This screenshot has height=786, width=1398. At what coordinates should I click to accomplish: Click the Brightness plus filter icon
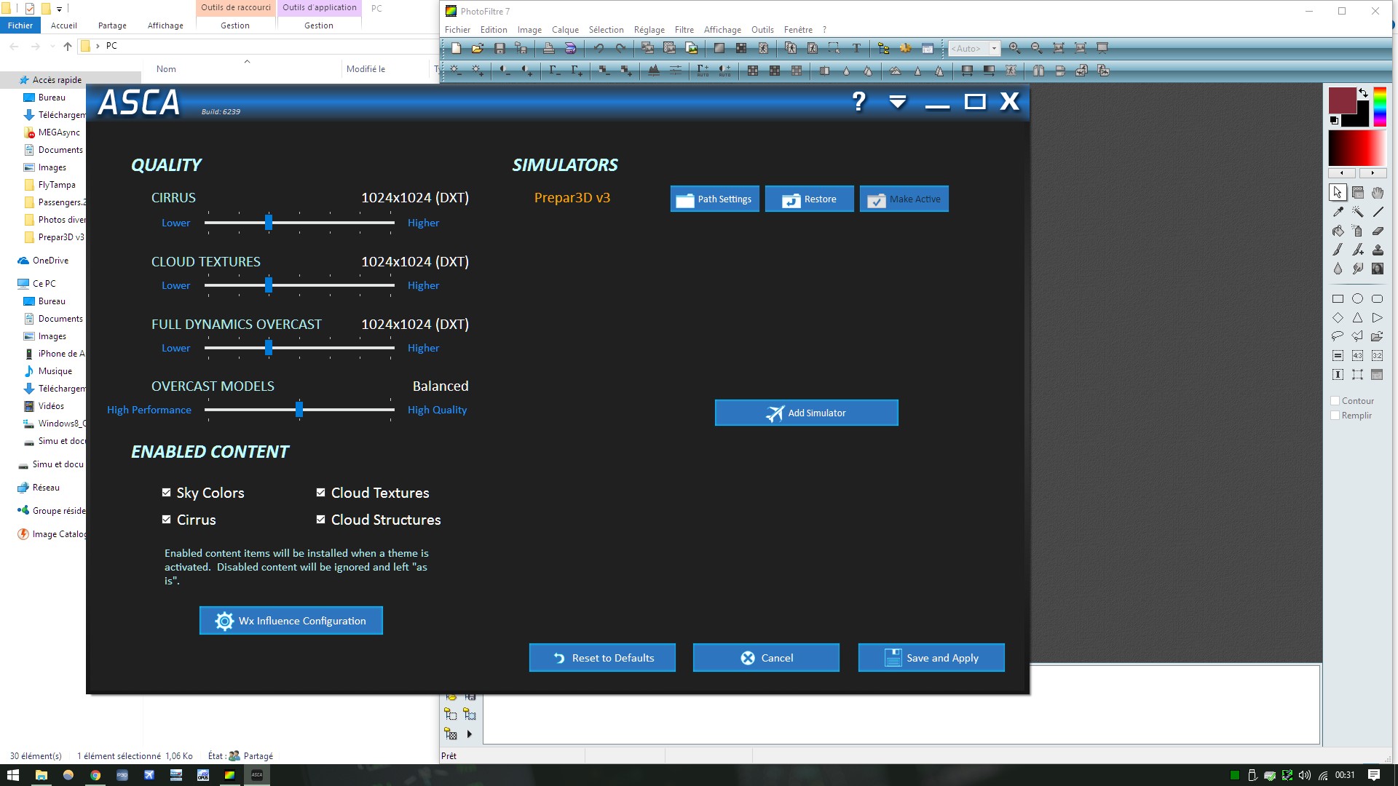click(x=478, y=71)
